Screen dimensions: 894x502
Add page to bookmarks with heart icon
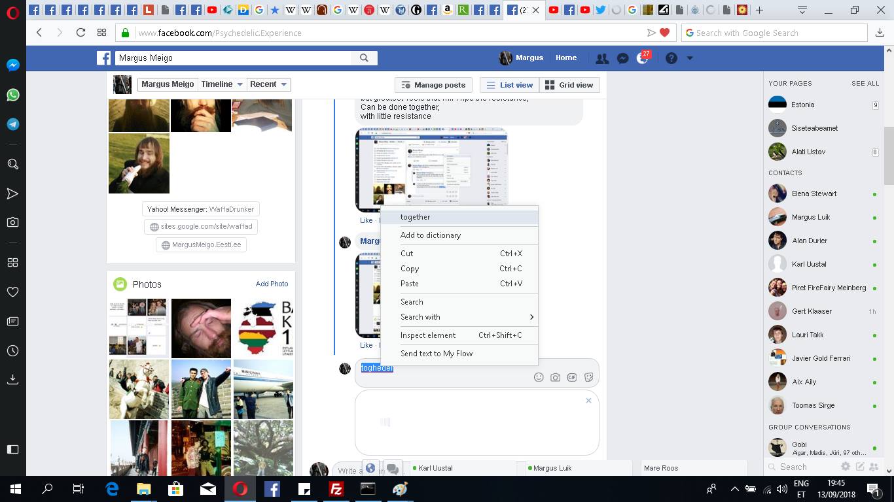pos(665,33)
